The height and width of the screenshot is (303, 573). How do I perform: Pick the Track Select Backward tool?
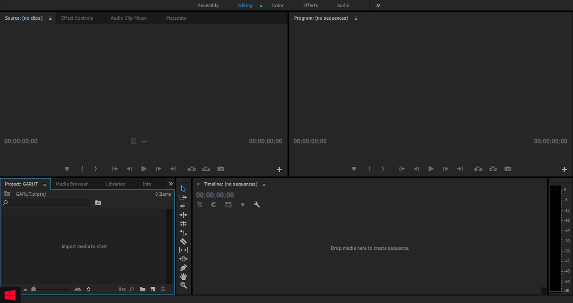tap(183, 206)
